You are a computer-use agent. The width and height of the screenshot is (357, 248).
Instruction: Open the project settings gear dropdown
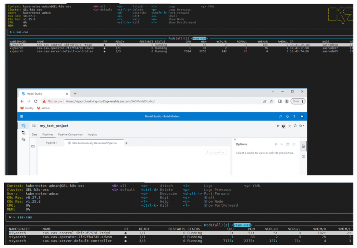click(x=302, y=126)
